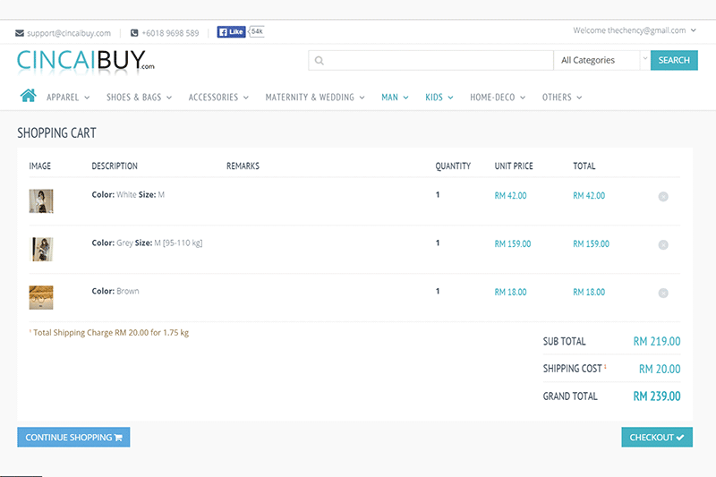
Task: Click the RM 42.00 unit price
Action: [x=510, y=196]
